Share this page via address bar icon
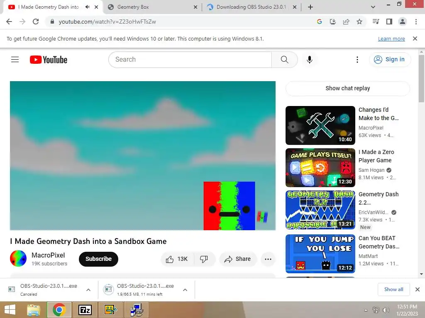425x318 pixels. tap(346, 22)
